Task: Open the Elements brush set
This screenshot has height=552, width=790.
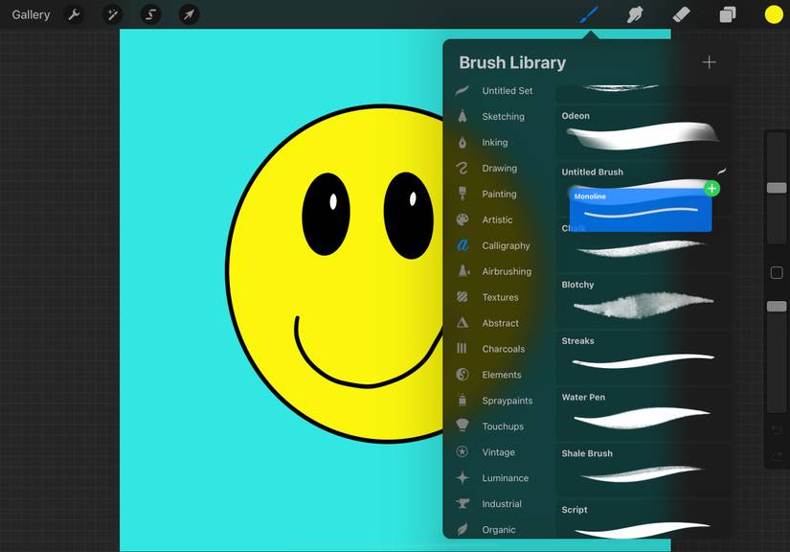Action: coord(494,375)
